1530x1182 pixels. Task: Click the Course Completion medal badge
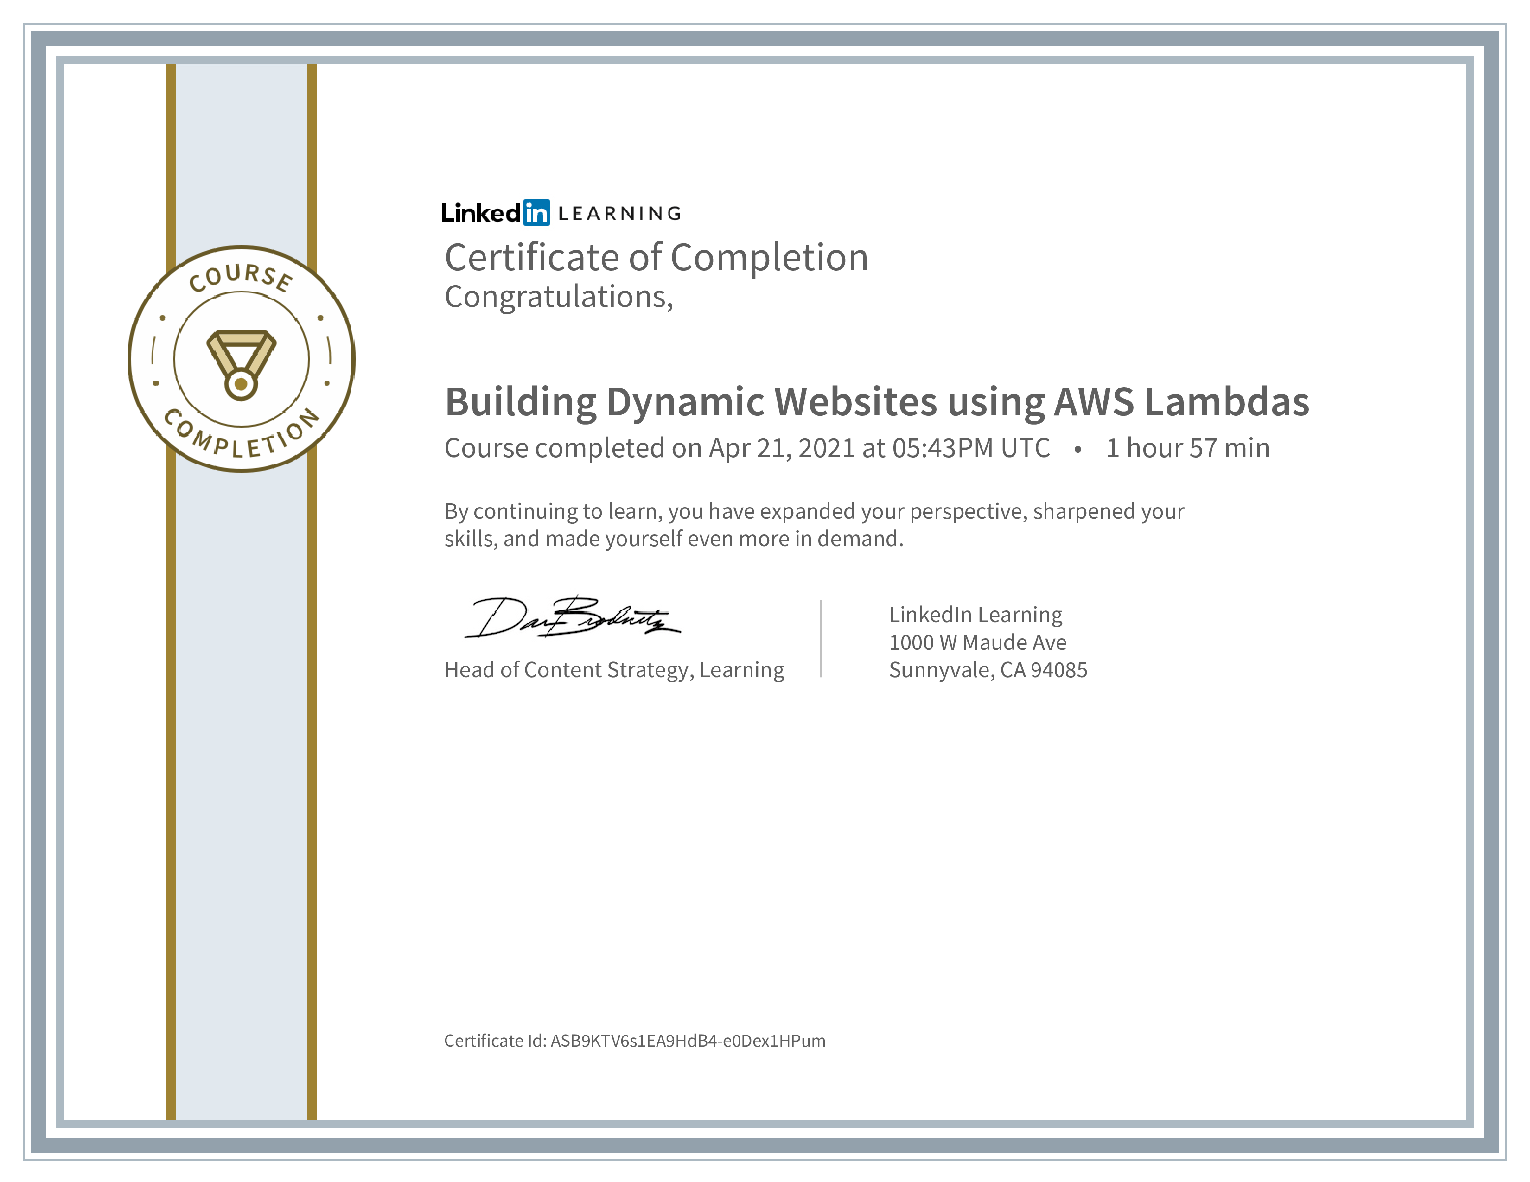[x=241, y=359]
